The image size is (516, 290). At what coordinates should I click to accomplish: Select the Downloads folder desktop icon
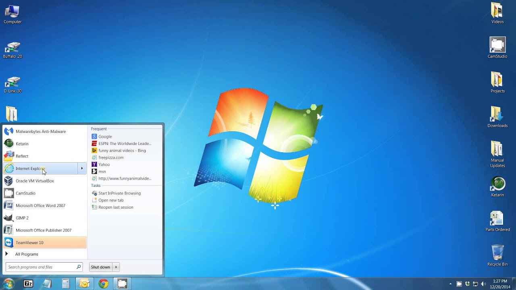pyautogui.click(x=497, y=117)
